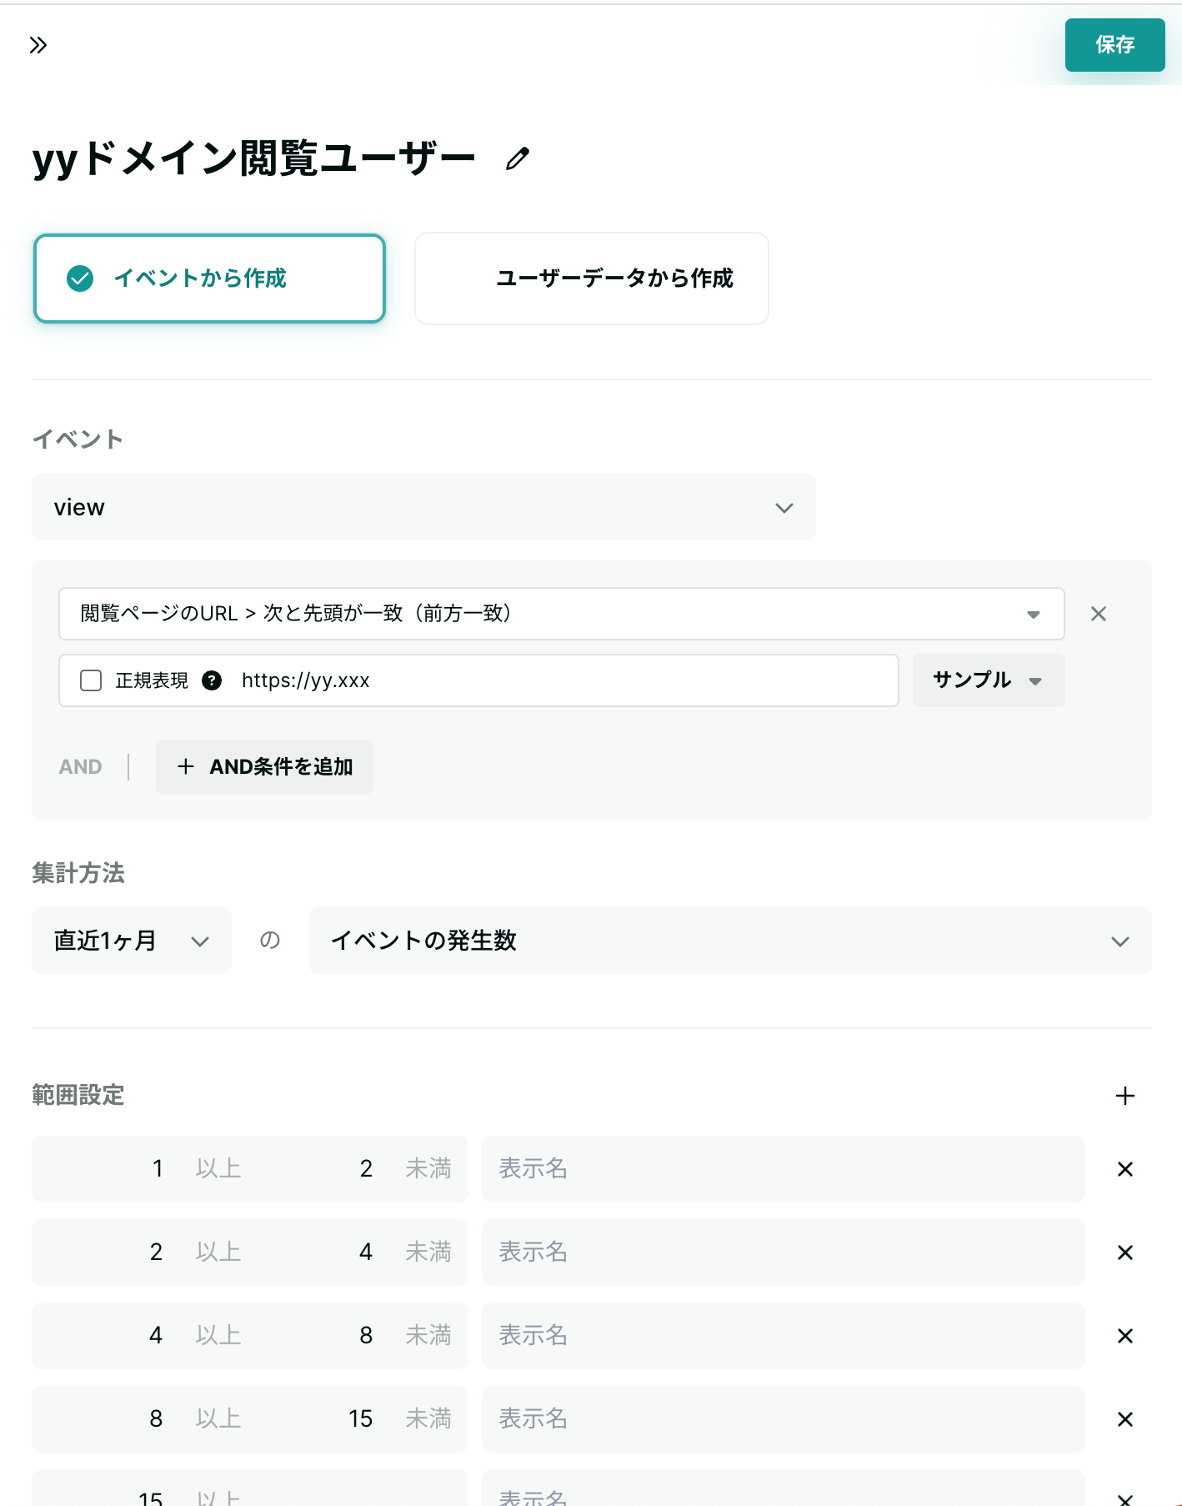This screenshot has width=1182, height=1506.
Task: Open the regex help question mark icon
Action: (x=212, y=680)
